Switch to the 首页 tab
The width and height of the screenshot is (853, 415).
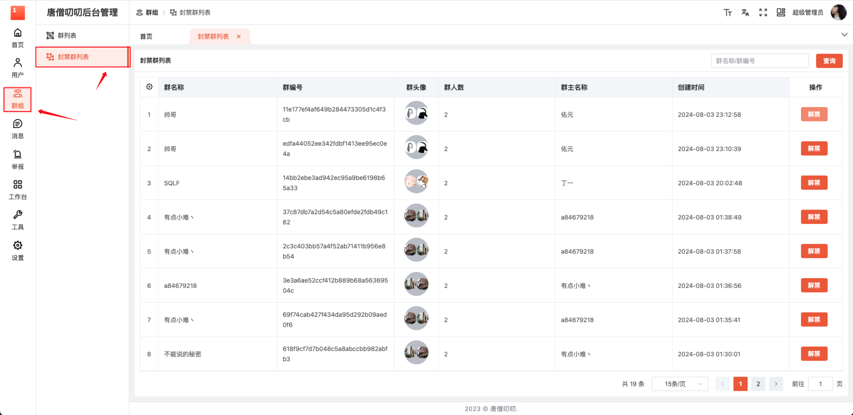(146, 36)
